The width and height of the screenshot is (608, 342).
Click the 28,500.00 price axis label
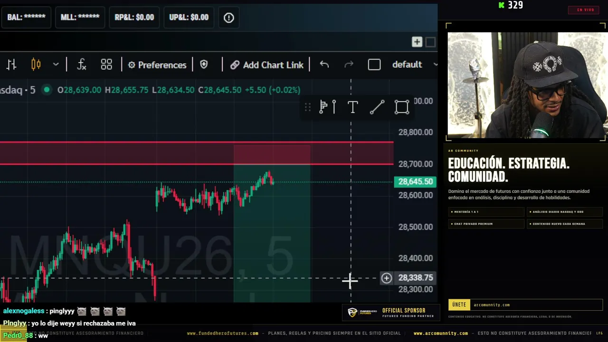416,227
